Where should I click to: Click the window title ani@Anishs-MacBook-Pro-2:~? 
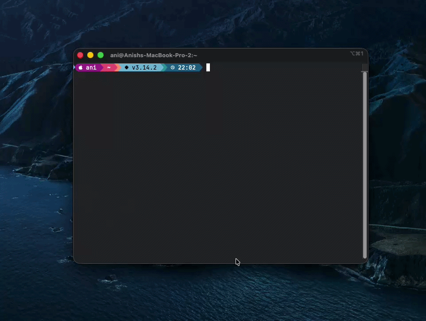pyautogui.click(x=154, y=55)
